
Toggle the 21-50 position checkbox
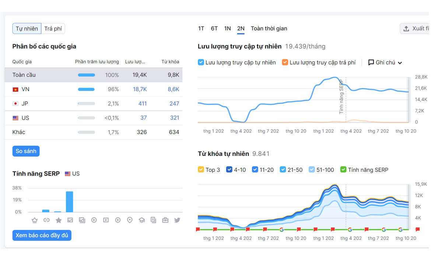point(283,170)
